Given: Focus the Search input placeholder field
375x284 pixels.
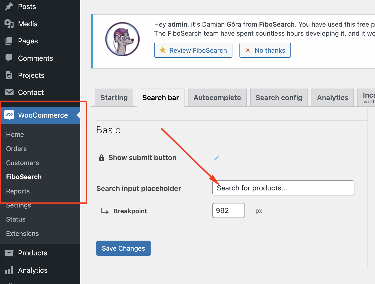Looking at the screenshot, I should point(283,188).
